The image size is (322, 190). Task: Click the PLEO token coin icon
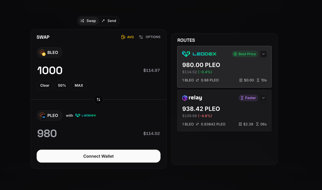pyautogui.click(x=42, y=116)
